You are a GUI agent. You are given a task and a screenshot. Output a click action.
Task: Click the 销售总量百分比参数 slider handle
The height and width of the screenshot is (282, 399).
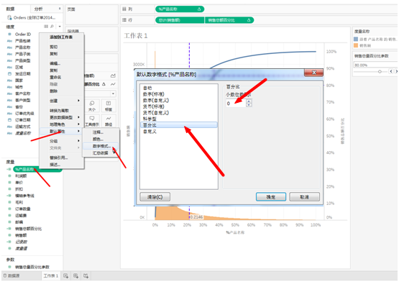coord(380,72)
